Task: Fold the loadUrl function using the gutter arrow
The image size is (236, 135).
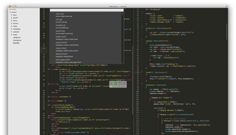Action: click(x=142, y=71)
